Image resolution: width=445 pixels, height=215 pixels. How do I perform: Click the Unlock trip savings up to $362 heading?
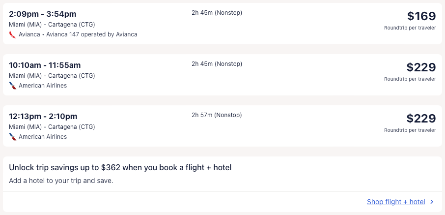tap(120, 168)
